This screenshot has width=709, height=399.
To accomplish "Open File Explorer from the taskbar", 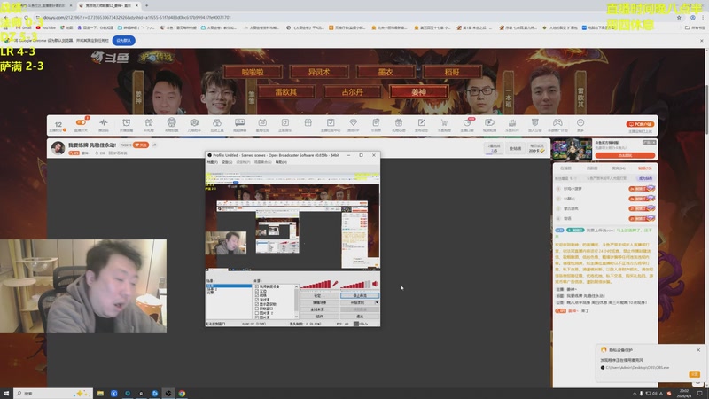I will pyautogui.click(x=100, y=394).
